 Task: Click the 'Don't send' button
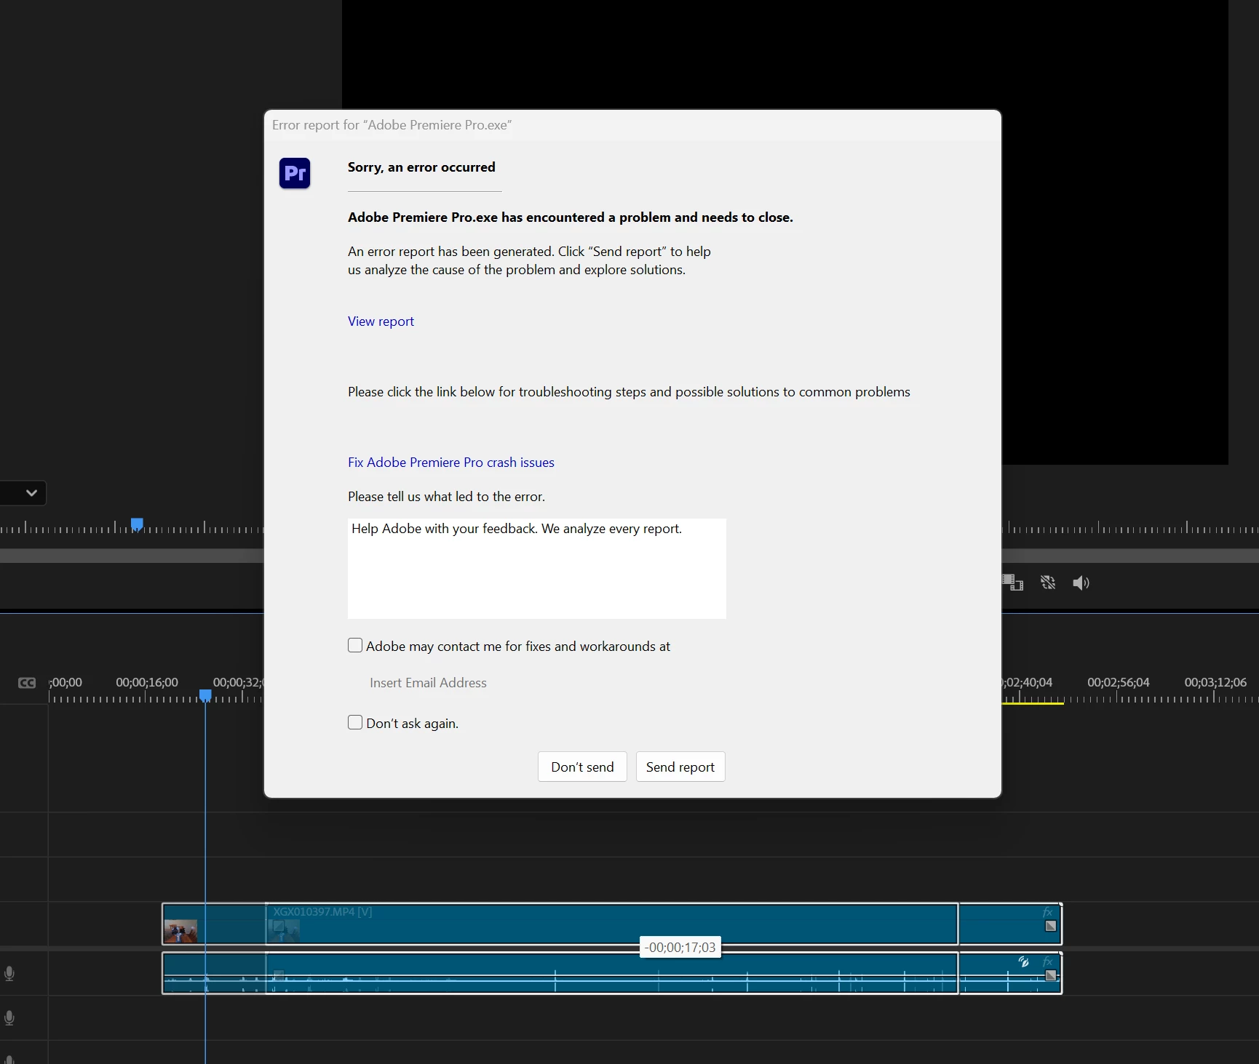point(582,767)
